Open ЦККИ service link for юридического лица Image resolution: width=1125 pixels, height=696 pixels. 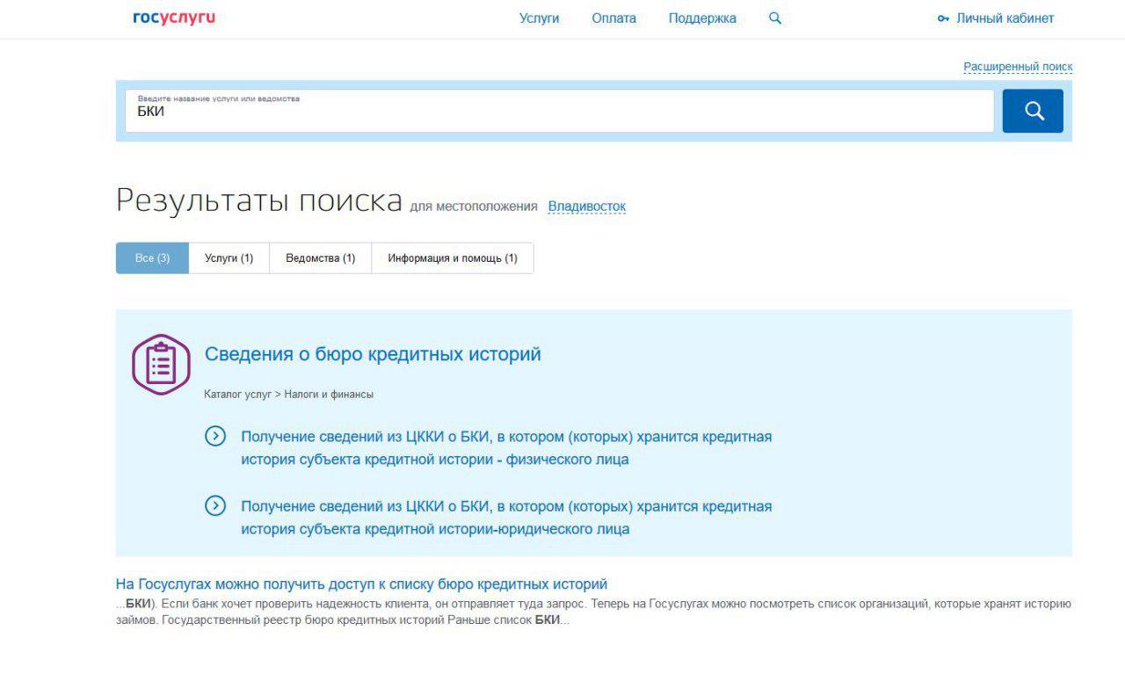point(506,518)
